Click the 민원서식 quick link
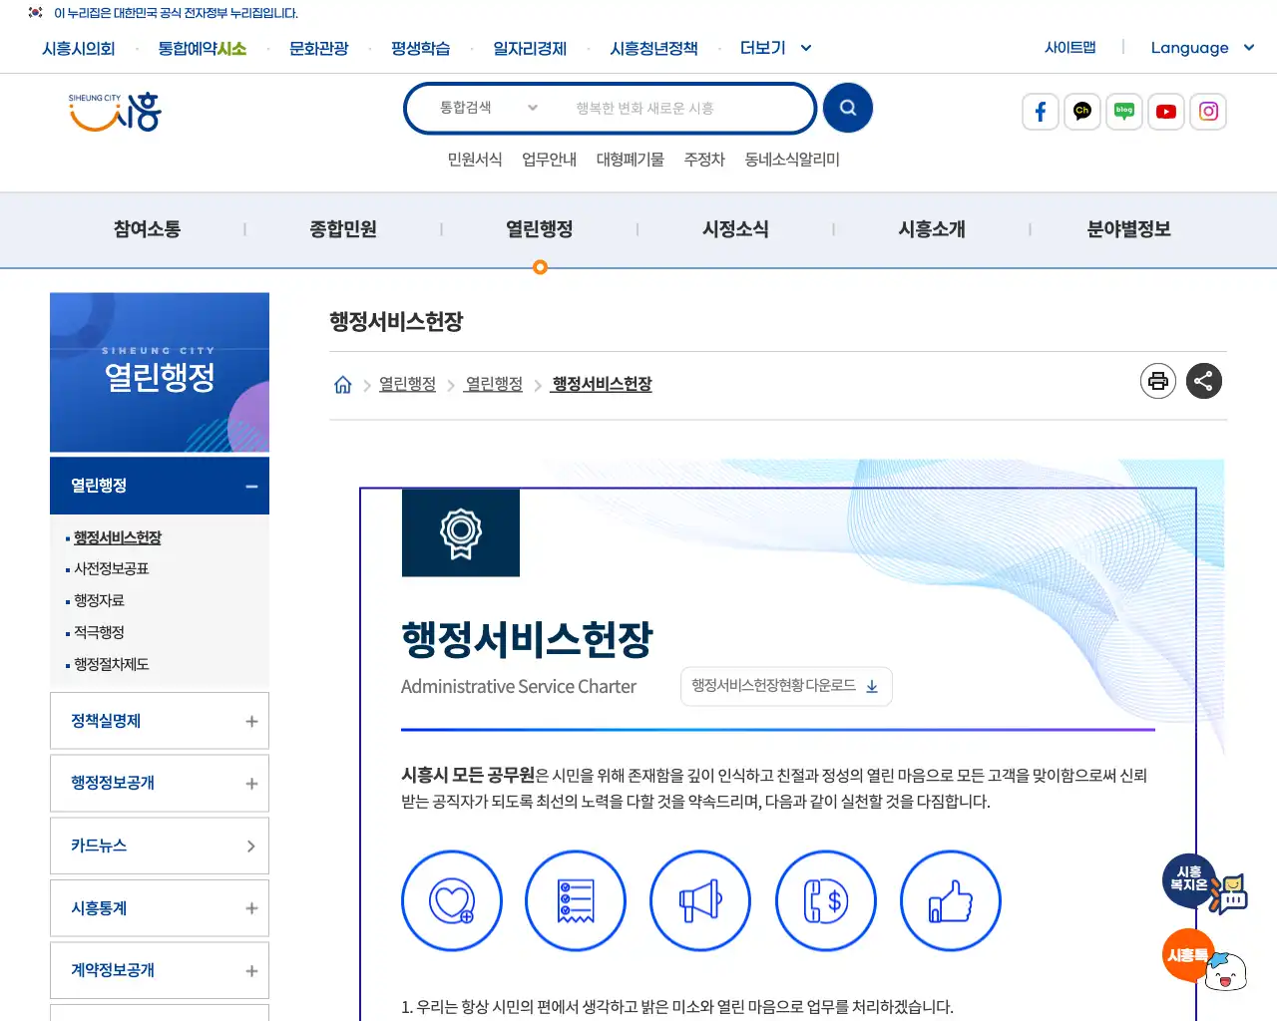 475,160
